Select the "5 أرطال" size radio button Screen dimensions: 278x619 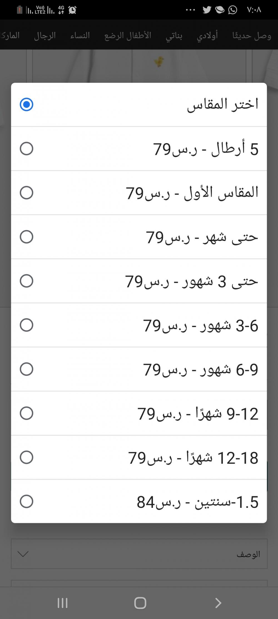coord(26,148)
